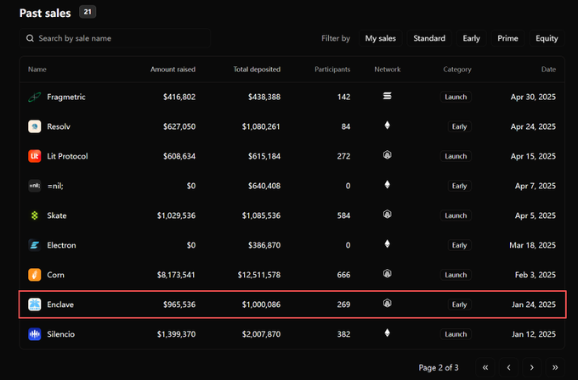578x380 pixels.
Task: Click the Amount raised column header
Action: (173, 70)
